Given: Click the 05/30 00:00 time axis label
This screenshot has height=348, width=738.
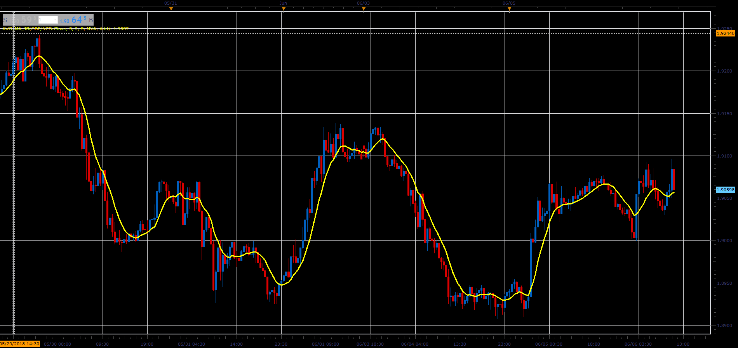Looking at the screenshot, I should 57,344.
